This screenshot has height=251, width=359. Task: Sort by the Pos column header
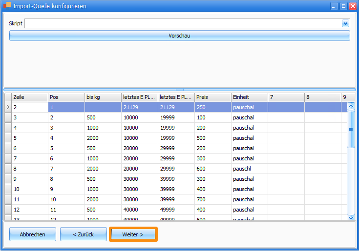[x=66, y=97]
